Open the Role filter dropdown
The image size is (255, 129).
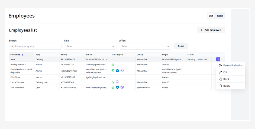coord(90,46)
